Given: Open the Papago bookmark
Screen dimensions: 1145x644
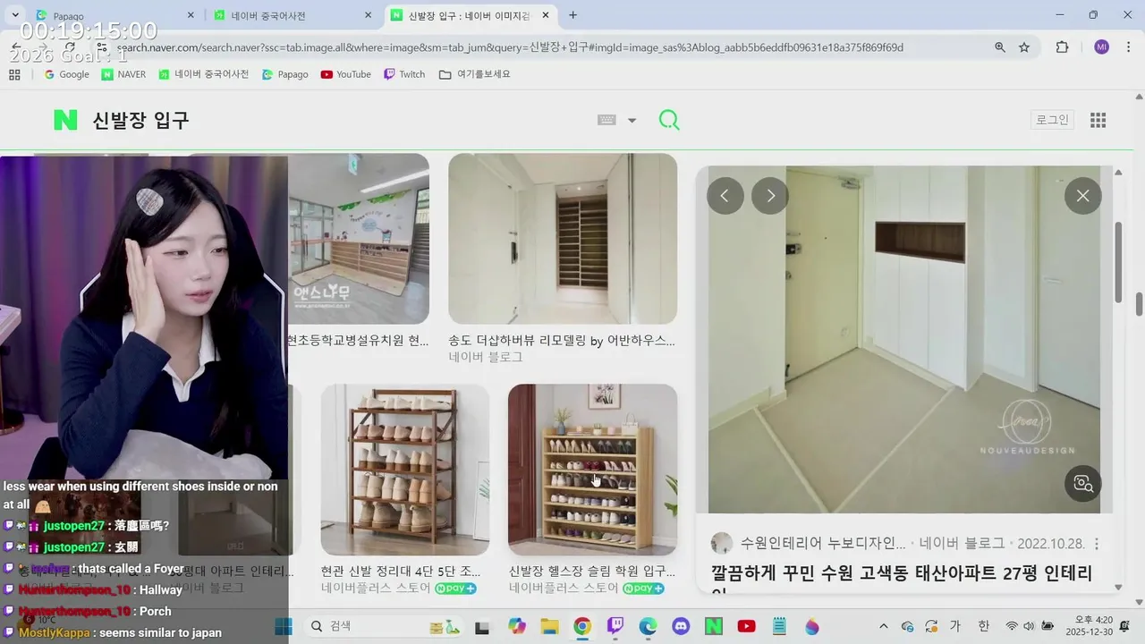Looking at the screenshot, I should point(284,74).
